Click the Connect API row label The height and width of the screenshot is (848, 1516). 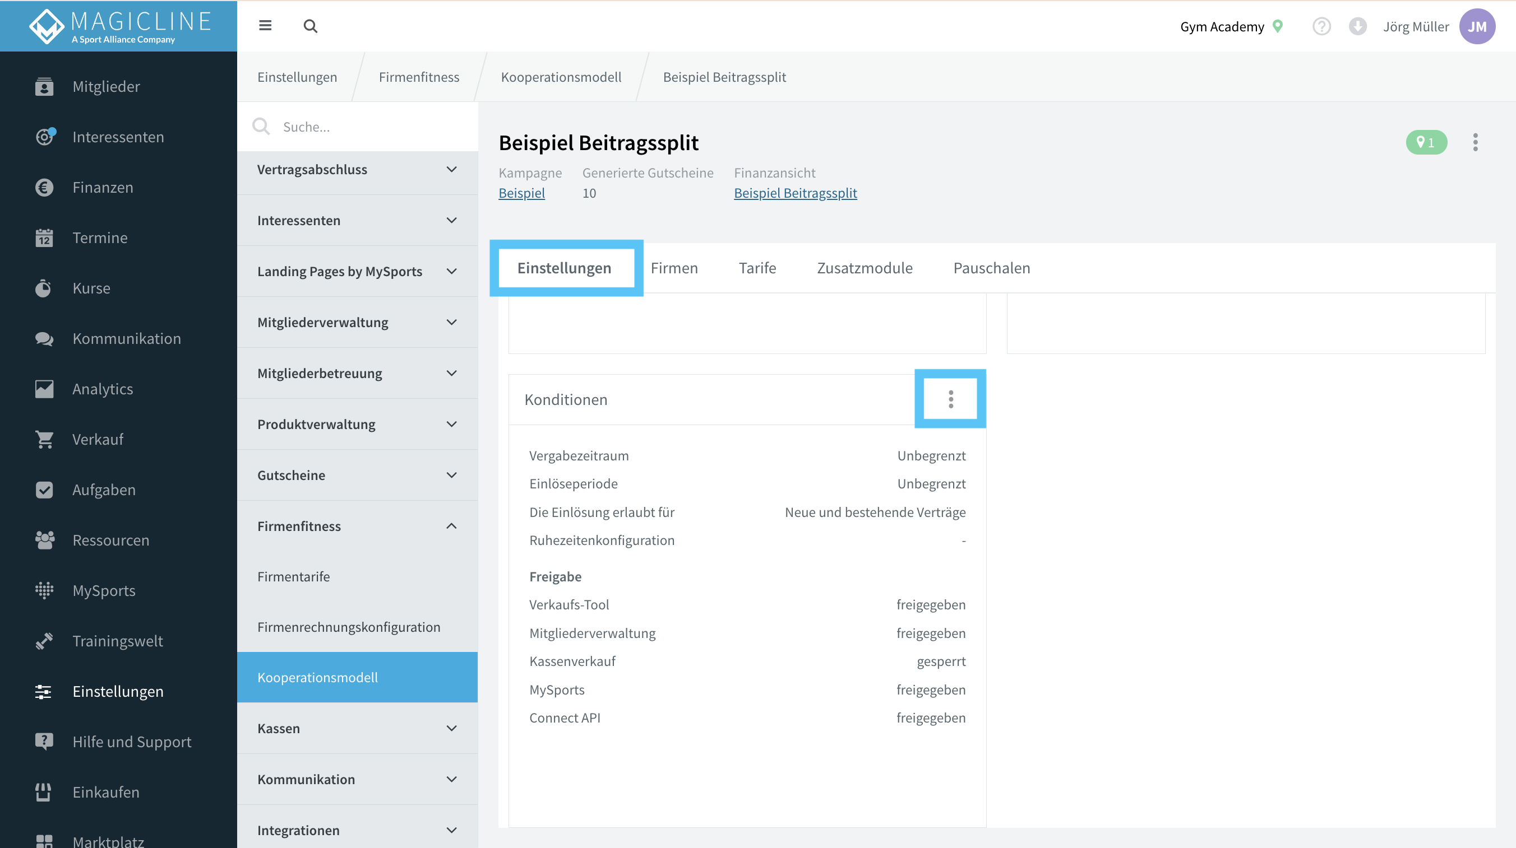tap(565, 717)
